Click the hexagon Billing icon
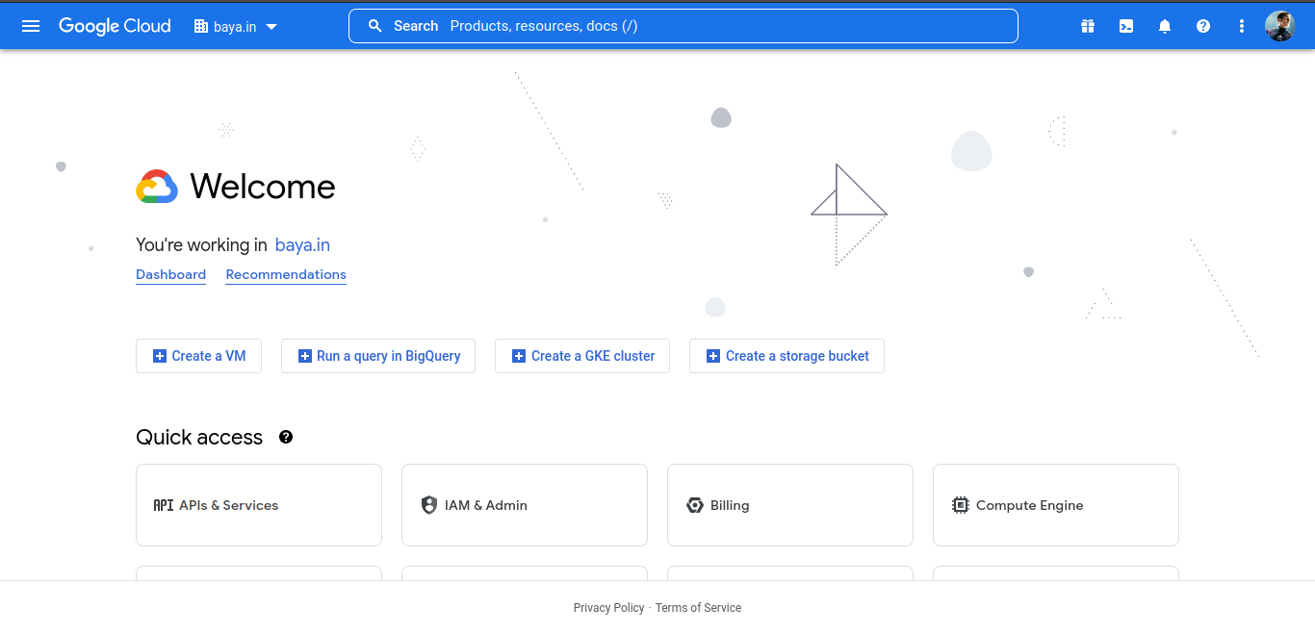Viewport: 1315px width, 634px height. point(695,505)
